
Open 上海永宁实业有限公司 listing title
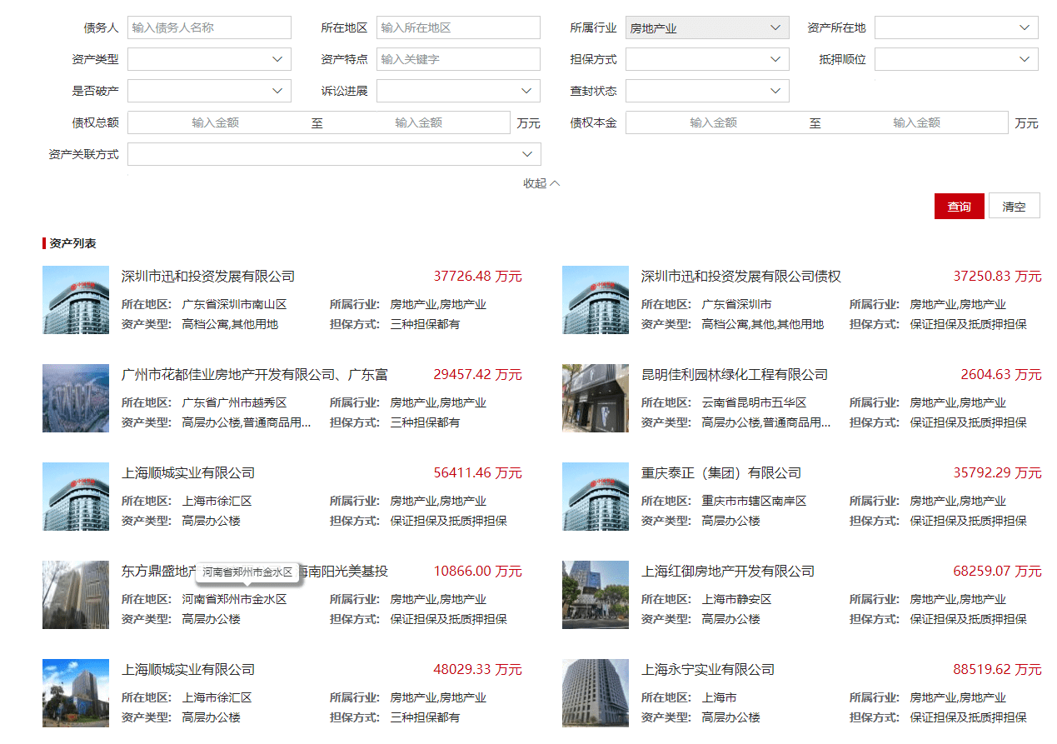click(708, 670)
